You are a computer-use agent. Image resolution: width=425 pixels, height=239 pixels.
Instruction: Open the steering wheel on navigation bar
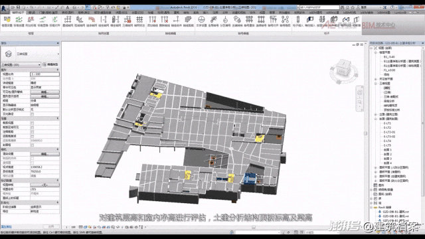point(360,93)
